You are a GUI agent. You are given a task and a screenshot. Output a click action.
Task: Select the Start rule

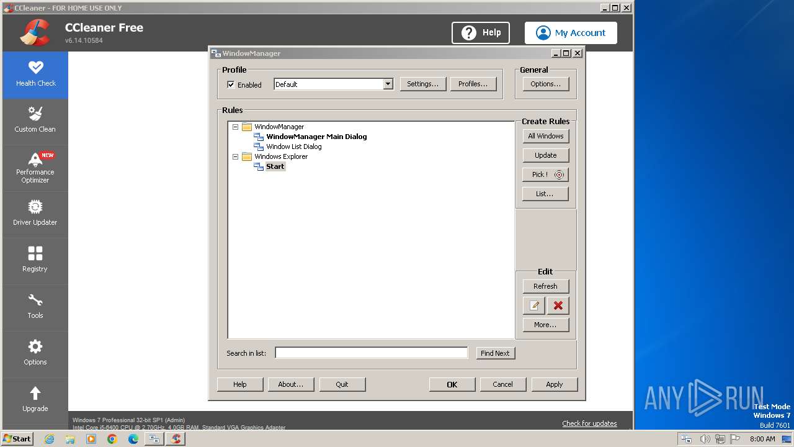(275, 166)
